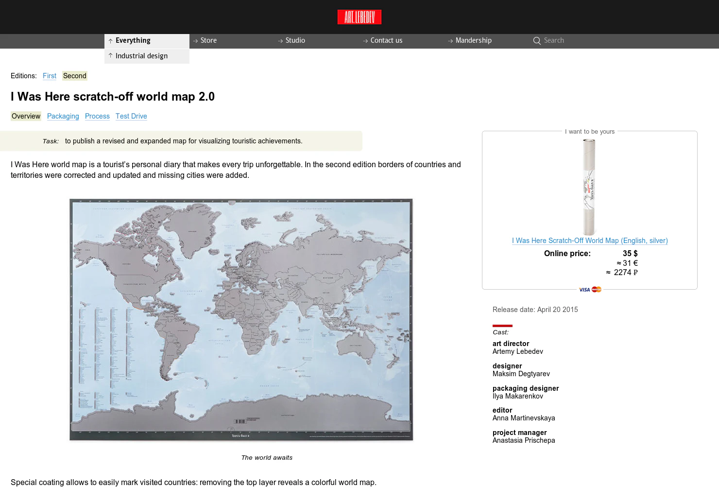The image size is (719, 504).
Task: Open the Studio menu item
Action: point(295,40)
